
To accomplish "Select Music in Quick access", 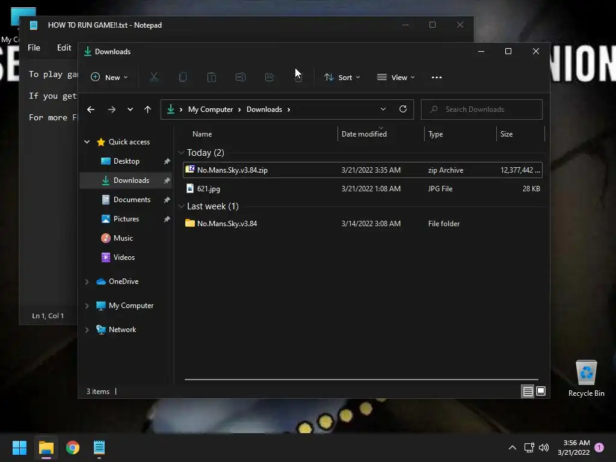I will click(x=123, y=238).
